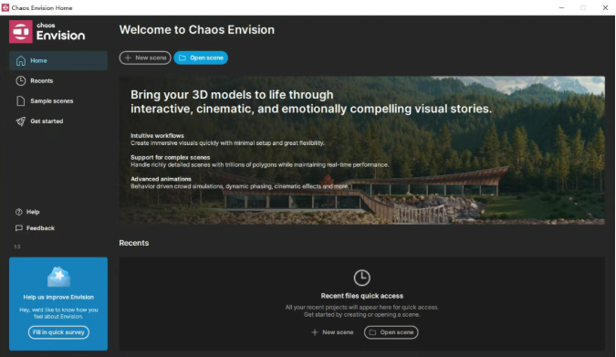The image size is (616, 357).
Task: Minimize the Chaos Envision Home window
Action: pos(561,7)
